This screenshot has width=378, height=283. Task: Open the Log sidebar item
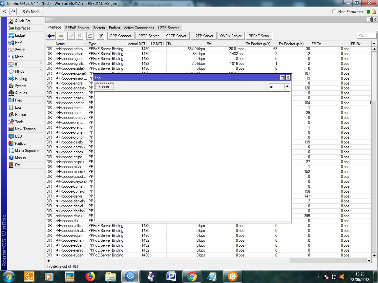pos(18,107)
